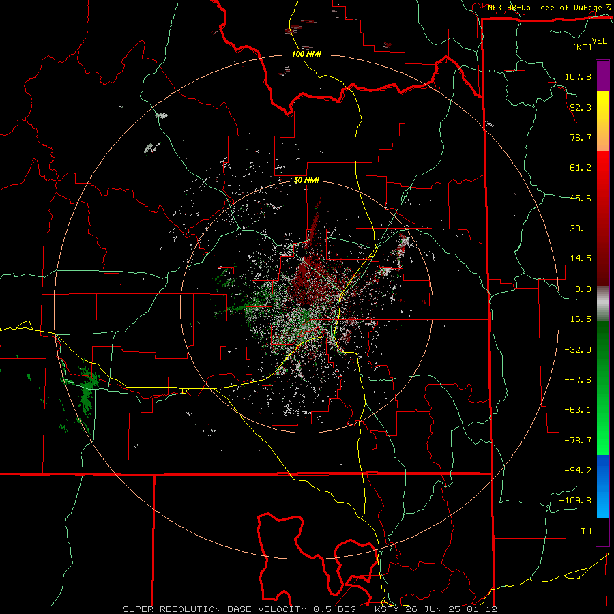
Task: Click the TH label on the legend
Action: [x=586, y=531]
